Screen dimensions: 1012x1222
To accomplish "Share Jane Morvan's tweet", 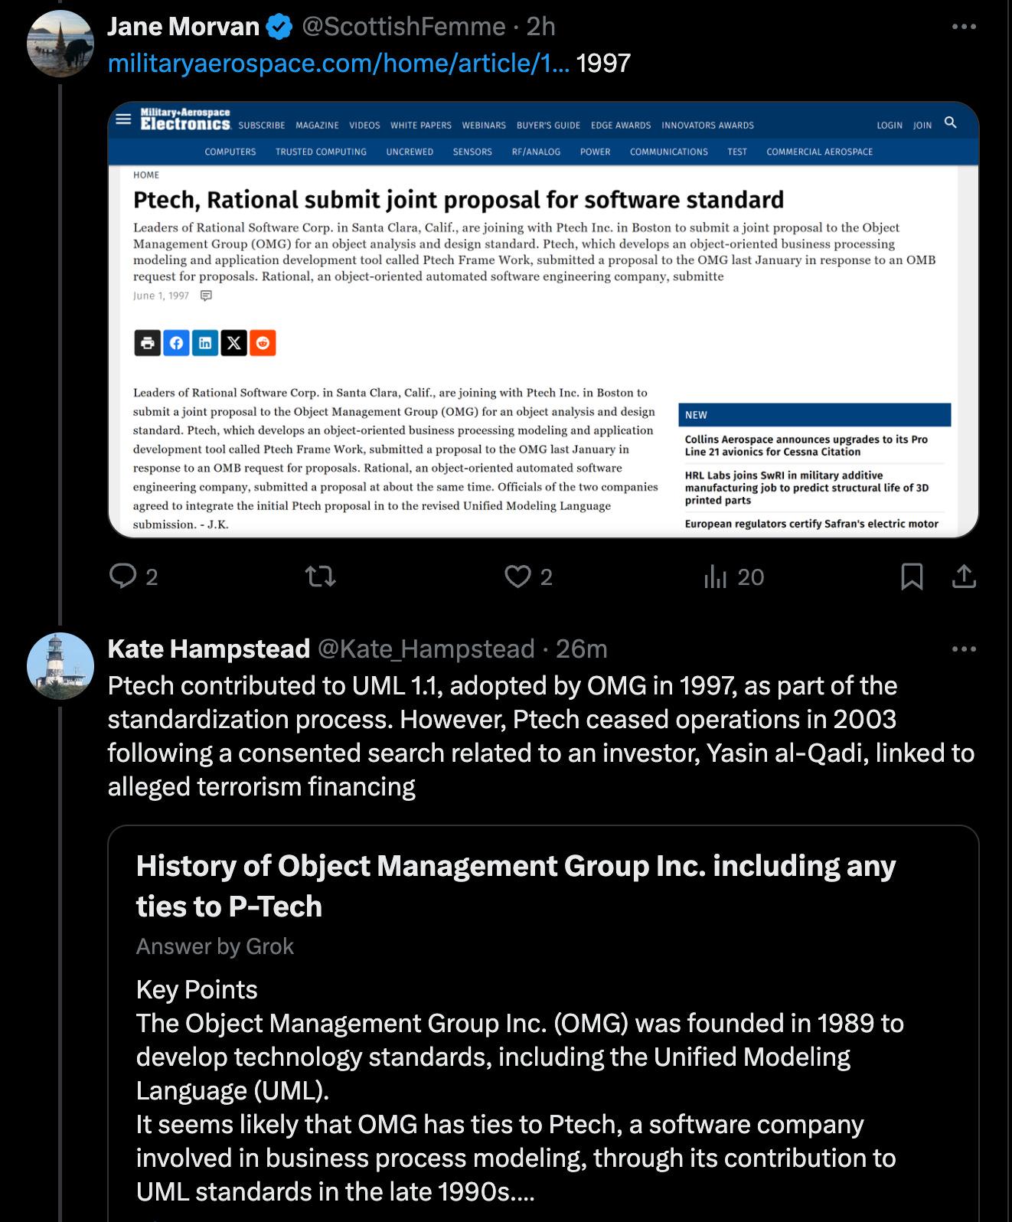I will [964, 577].
